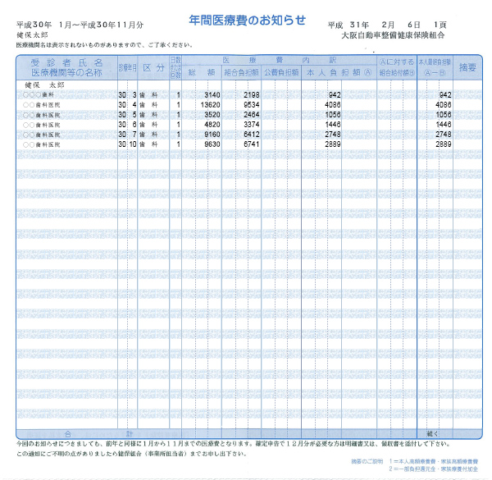Select 942 in the final Ⓐ−Ⓑ column
This screenshot has height=480, width=492.
pyautogui.click(x=445, y=95)
